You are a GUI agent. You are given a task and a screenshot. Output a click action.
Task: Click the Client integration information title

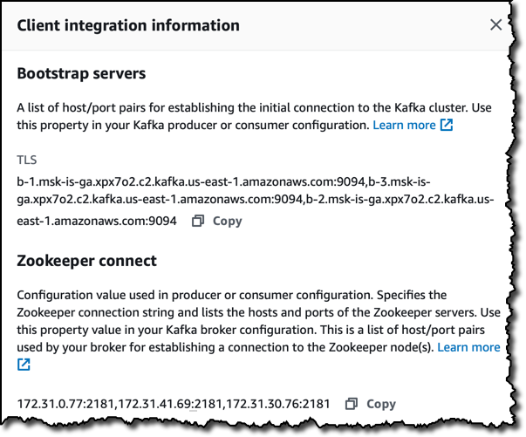click(x=128, y=25)
